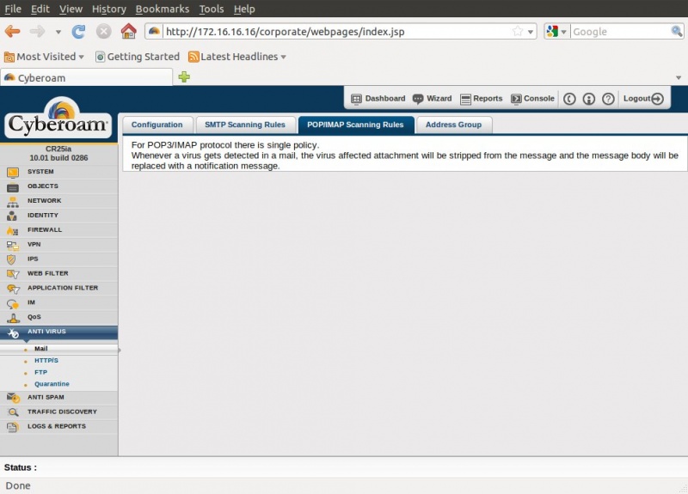Click the OBJECTS menu icon

13,187
